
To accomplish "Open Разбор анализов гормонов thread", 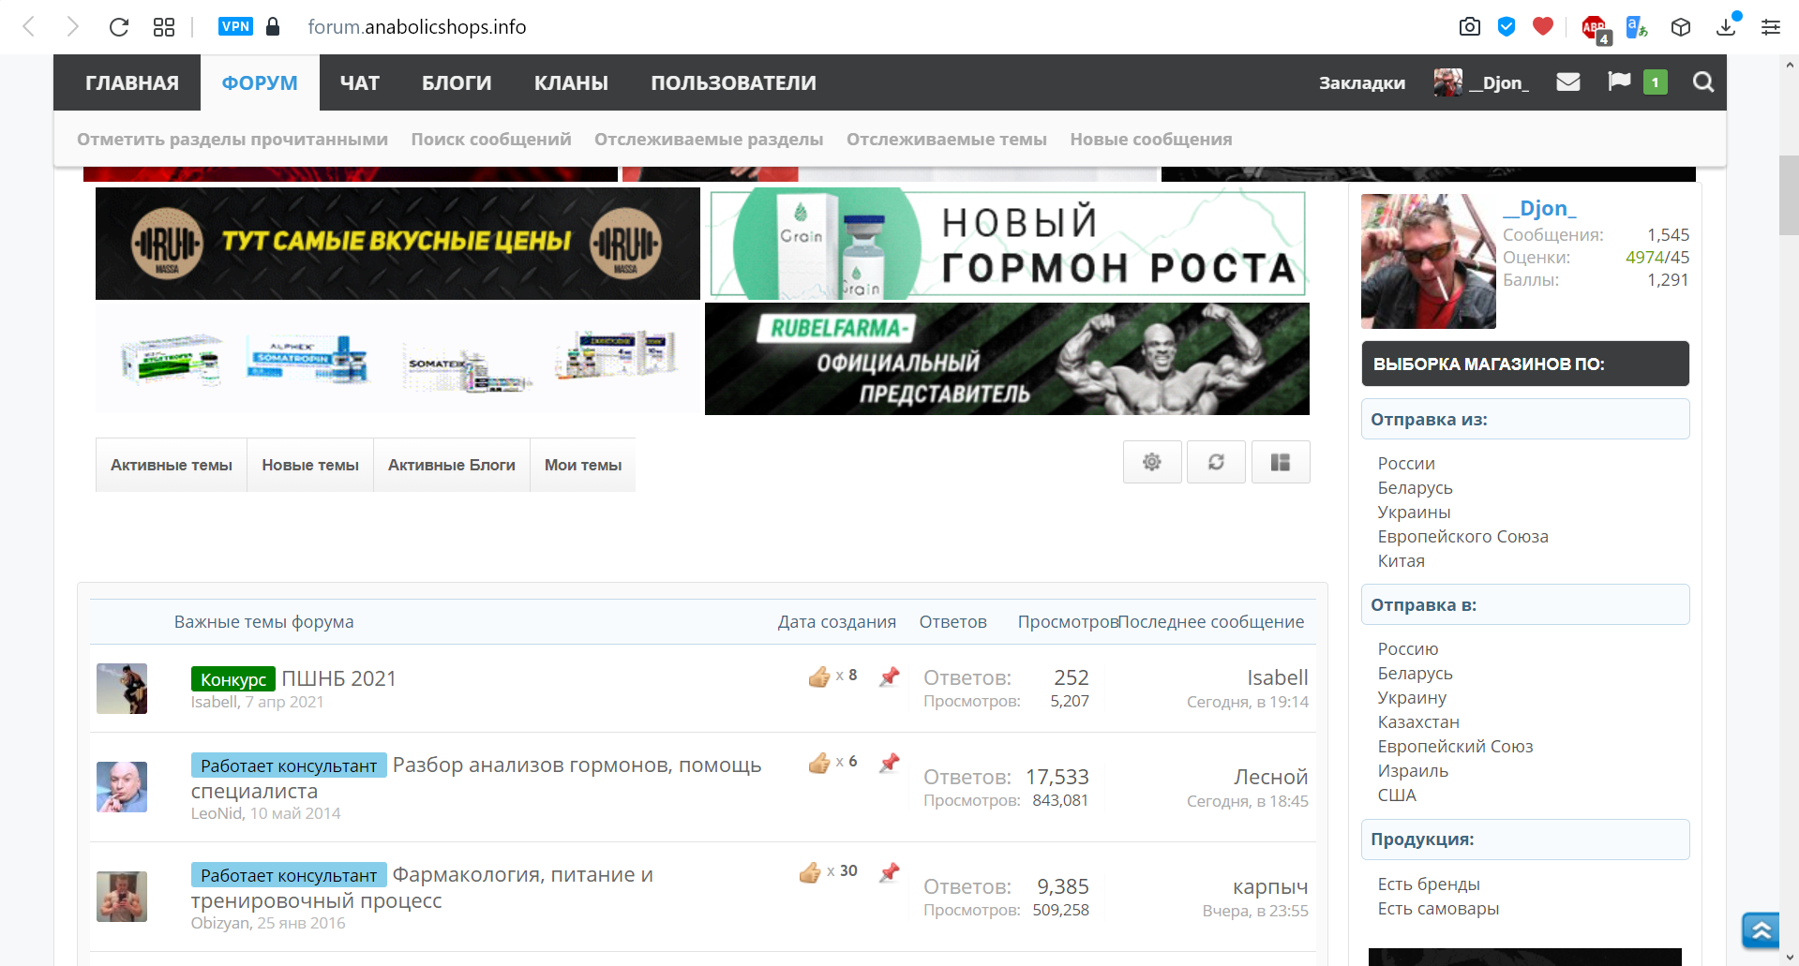I will tap(476, 778).
